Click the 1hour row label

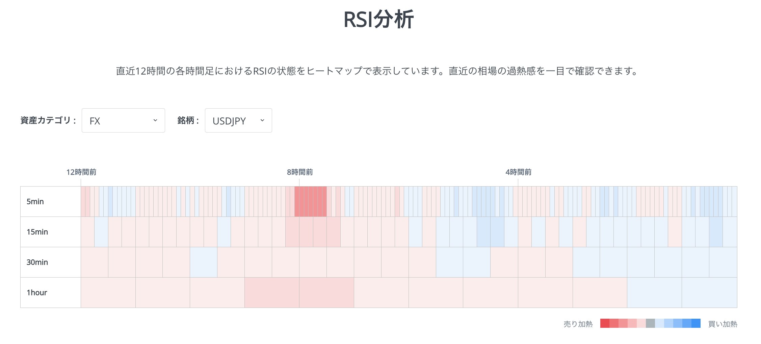point(37,292)
